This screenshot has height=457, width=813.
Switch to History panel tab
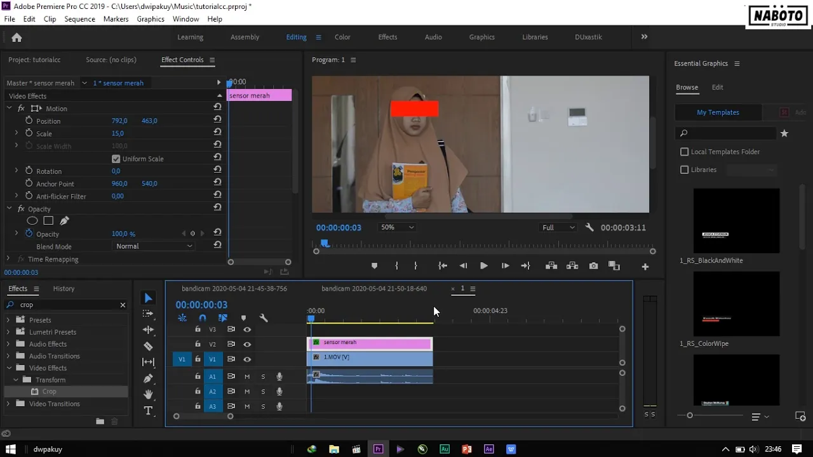pos(64,288)
